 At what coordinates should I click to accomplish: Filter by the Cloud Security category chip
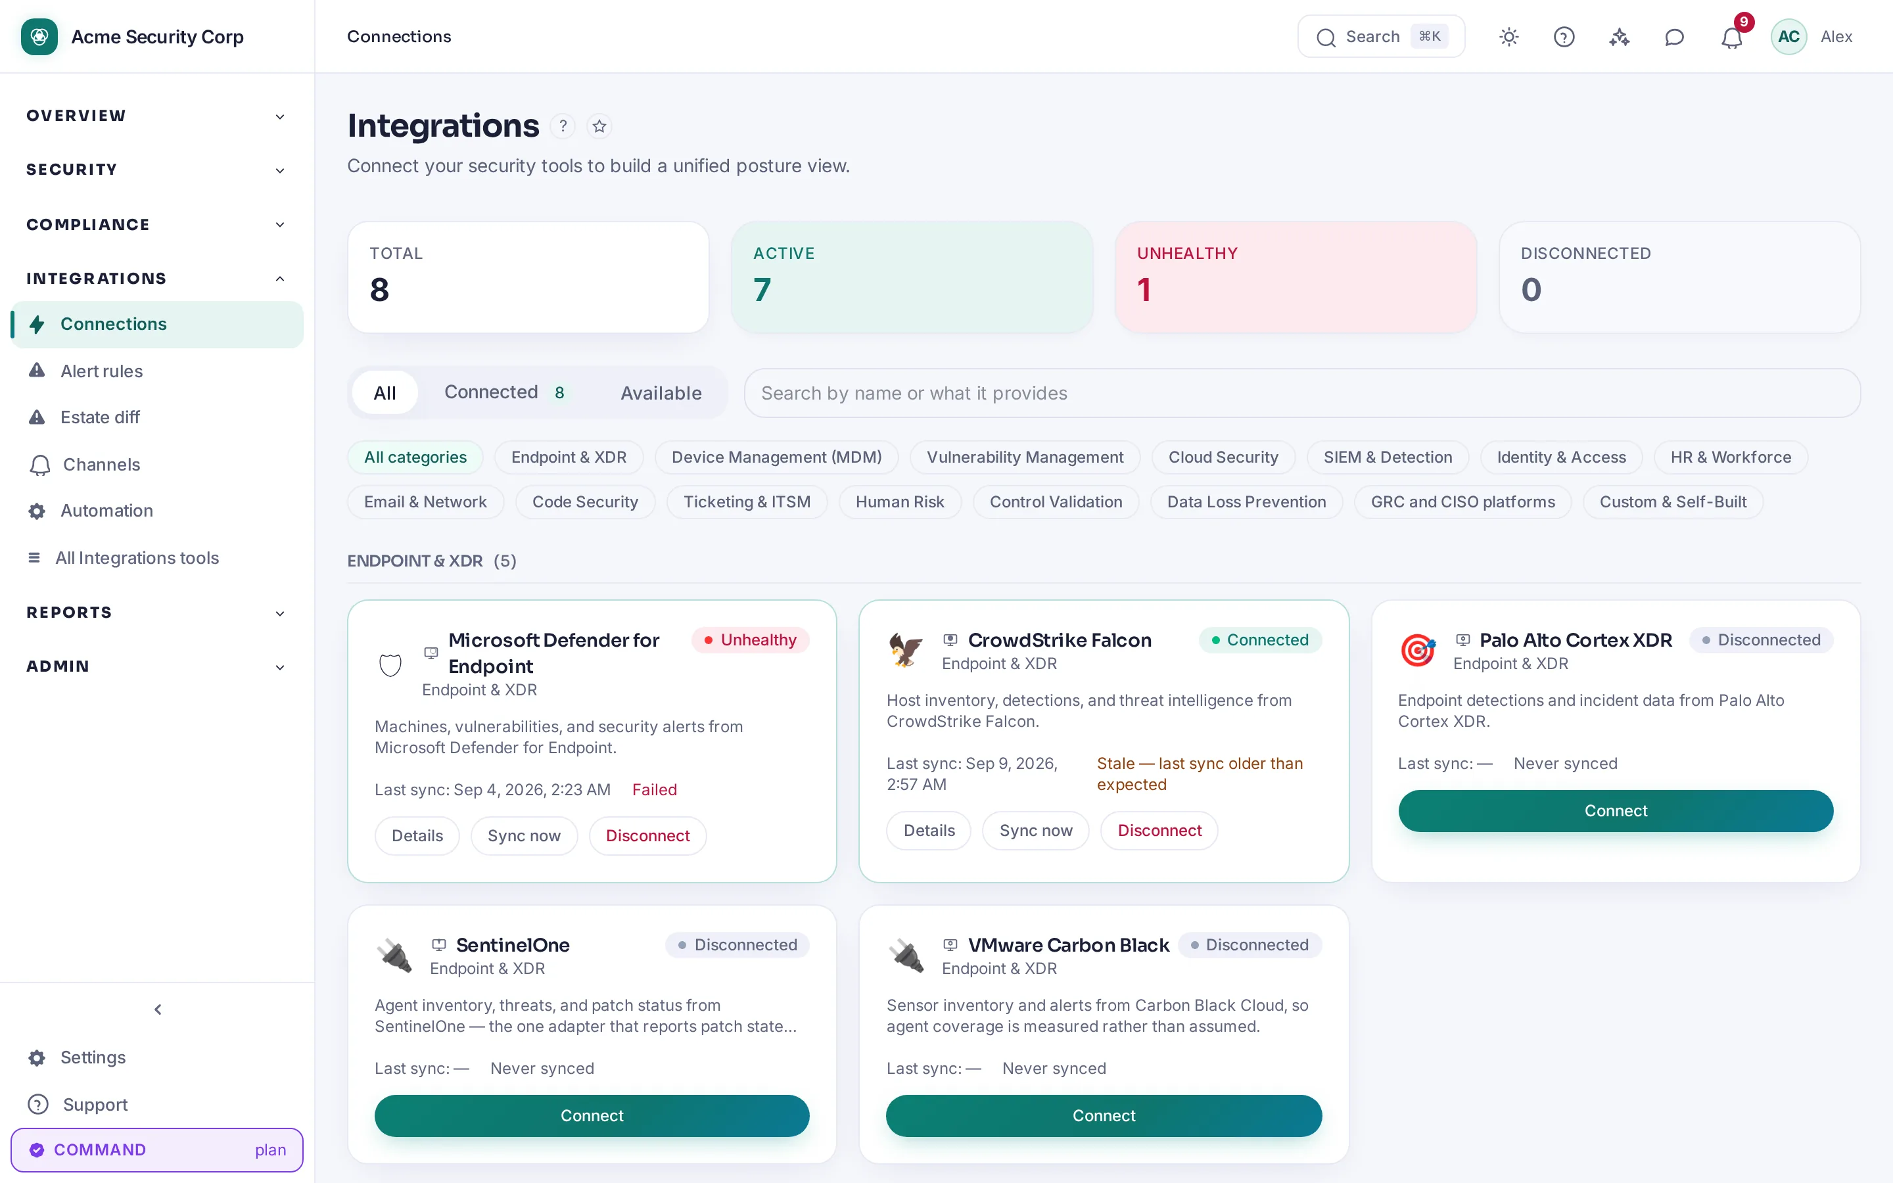pos(1223,457)
